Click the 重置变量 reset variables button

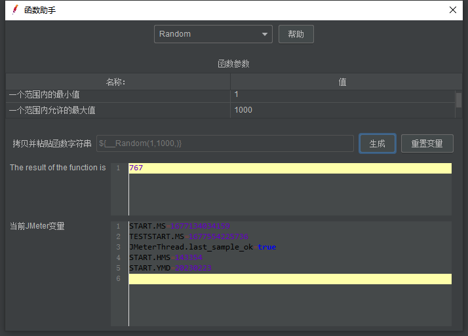point(427,143)
